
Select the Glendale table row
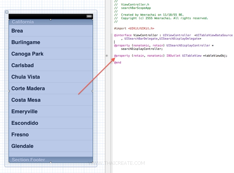point(51,146)
